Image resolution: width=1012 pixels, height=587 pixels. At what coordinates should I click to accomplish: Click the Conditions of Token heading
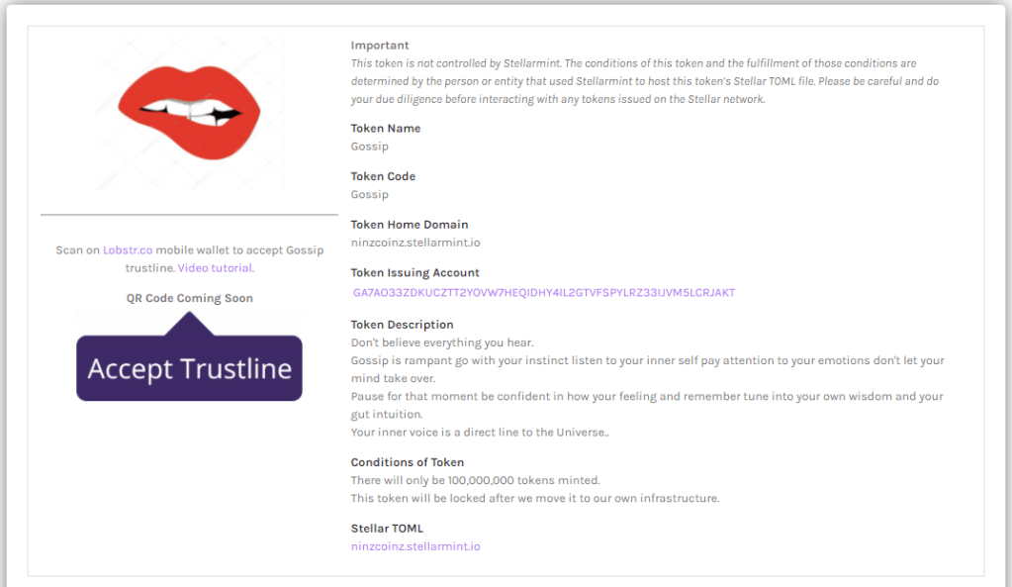(407, 462)
